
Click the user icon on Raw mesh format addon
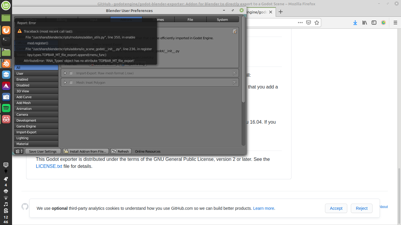235,73
